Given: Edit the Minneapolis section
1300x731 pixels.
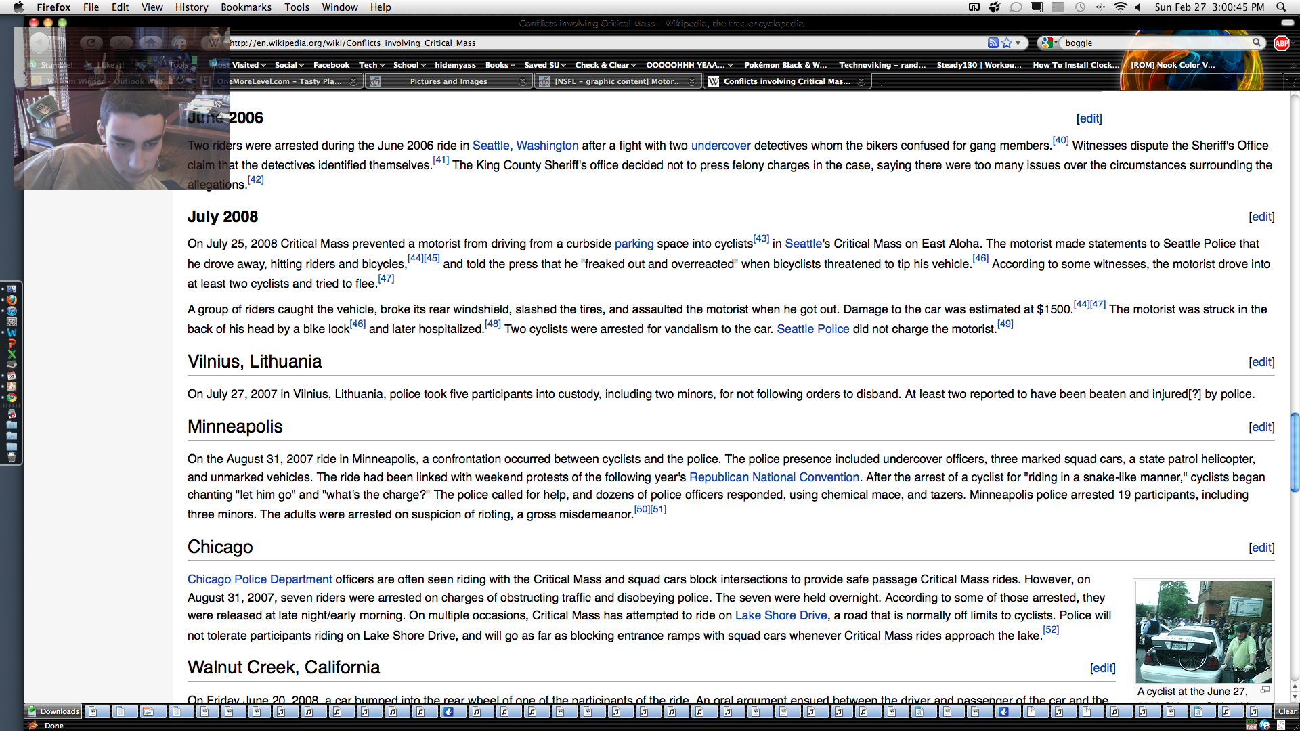Looking at the screenshot, I should [x=1261, y=427].
